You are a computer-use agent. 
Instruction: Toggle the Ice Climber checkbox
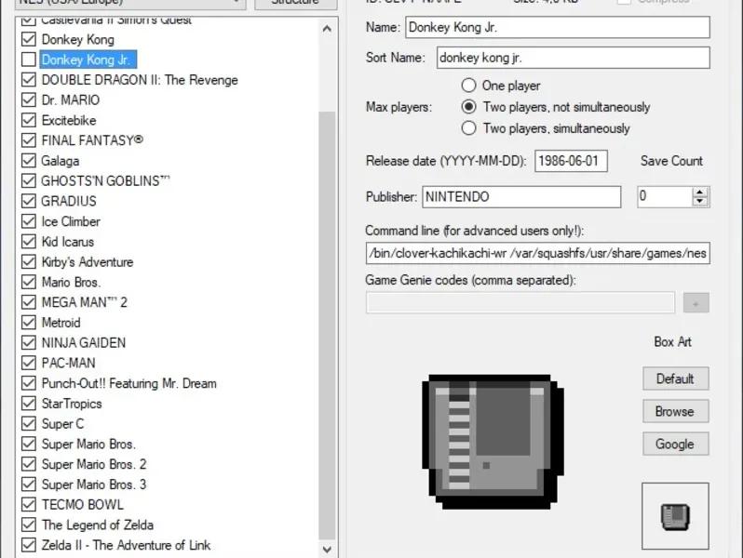pyautogui.click(x=29, y=221)
